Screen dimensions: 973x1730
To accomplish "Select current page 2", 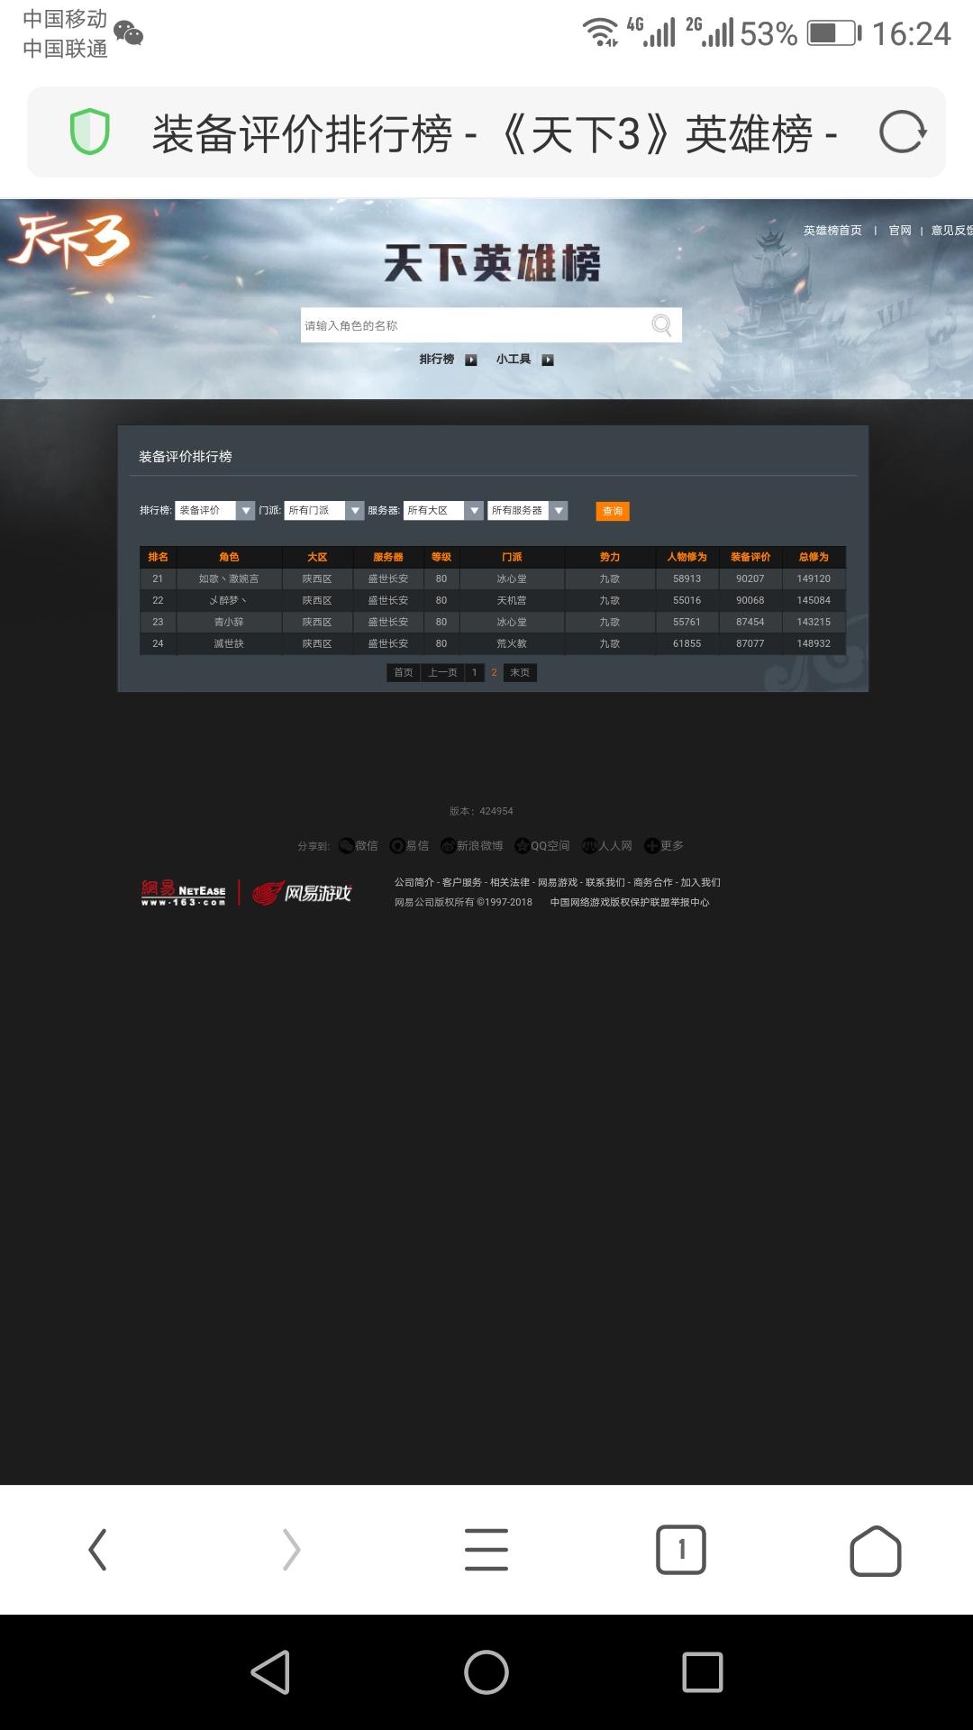I will tap(494, 672).
